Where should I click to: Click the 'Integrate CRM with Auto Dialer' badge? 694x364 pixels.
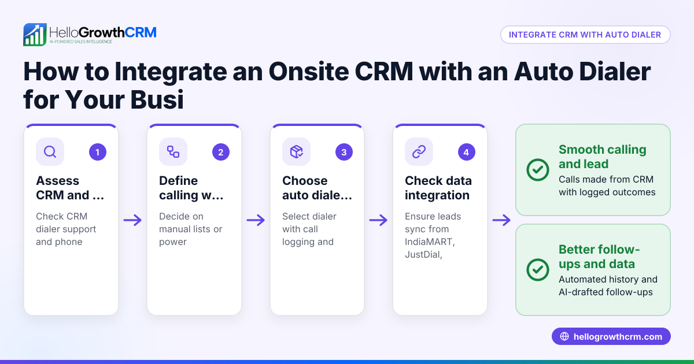pos(585,35)
